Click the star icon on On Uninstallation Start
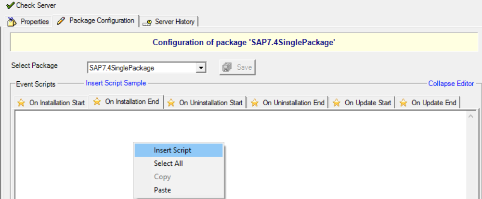482x199 pixels. point(171,103)
